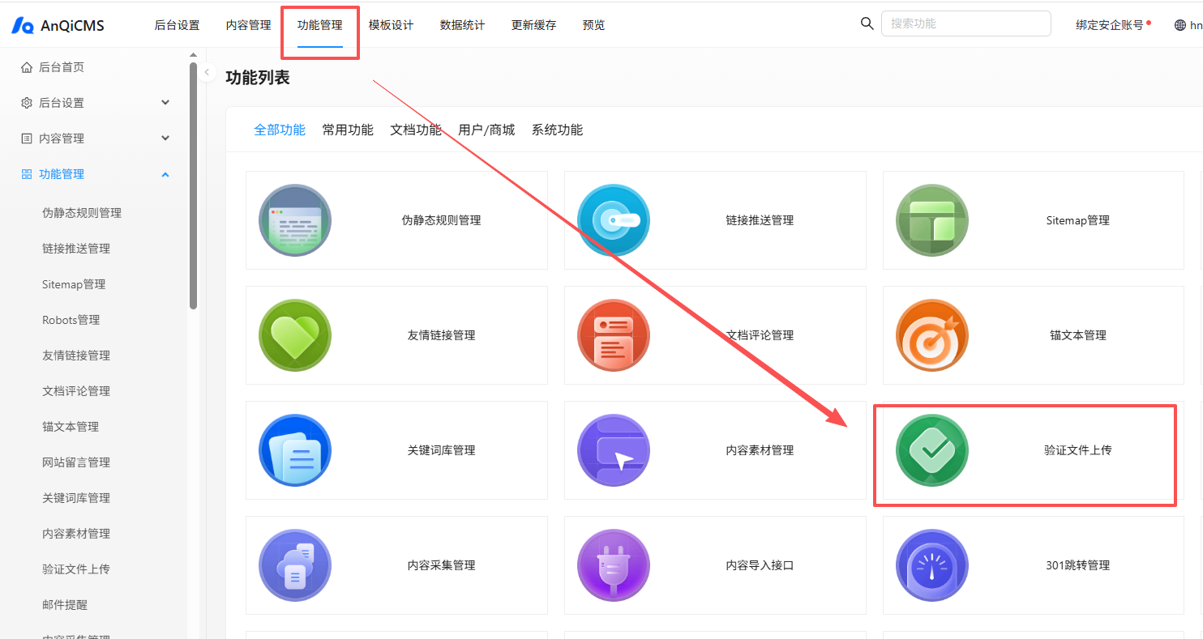Viewport: 1203px width, 639px height.
Task: Click 更新缓存 in the top menu
Action: point(533,24)
